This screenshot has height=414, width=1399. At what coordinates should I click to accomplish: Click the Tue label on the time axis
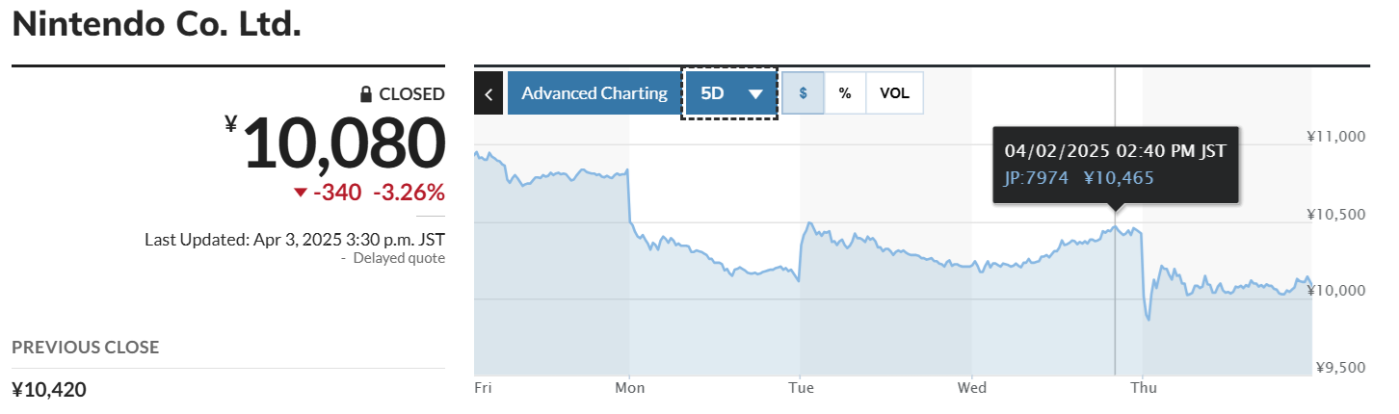click(802, 388)
